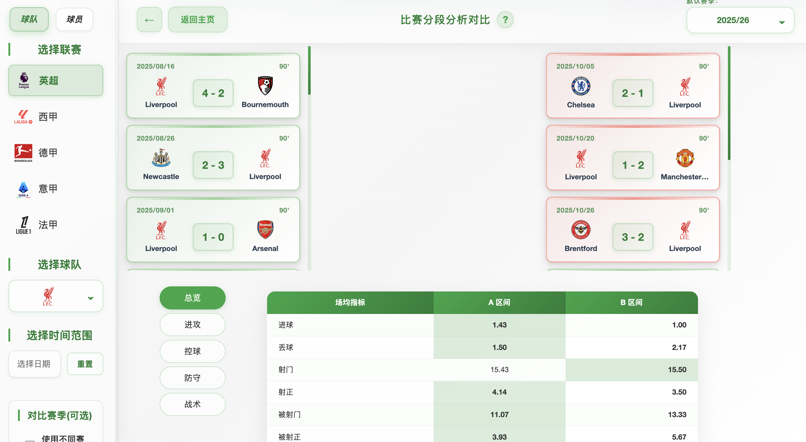This screenshot has width=806, height=442.
Task: Select the Chelsea 2-1 Liverpool match card
Action: click(632, 86)
